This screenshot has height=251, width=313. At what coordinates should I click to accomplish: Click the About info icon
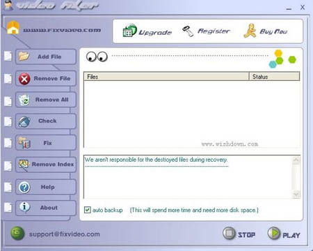coord(24,207)
